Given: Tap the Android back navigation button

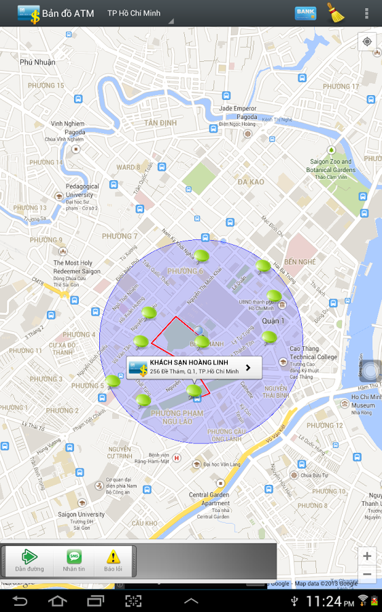Looking at the screenshot, I should point(20,601).
